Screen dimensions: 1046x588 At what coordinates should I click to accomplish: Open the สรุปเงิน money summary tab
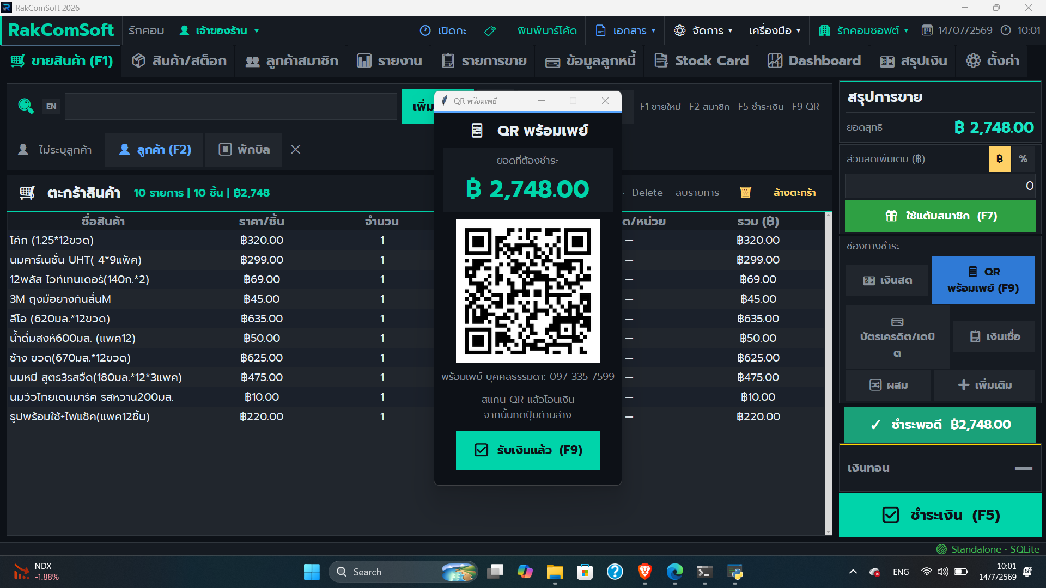pyautogui.click(x=913, y=60)
